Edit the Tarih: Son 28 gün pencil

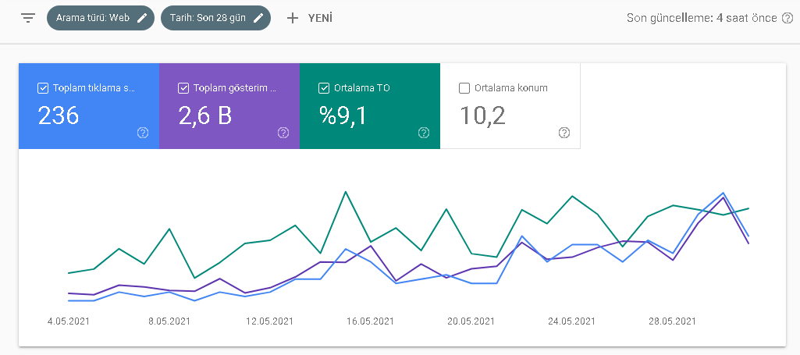[258, 18]
